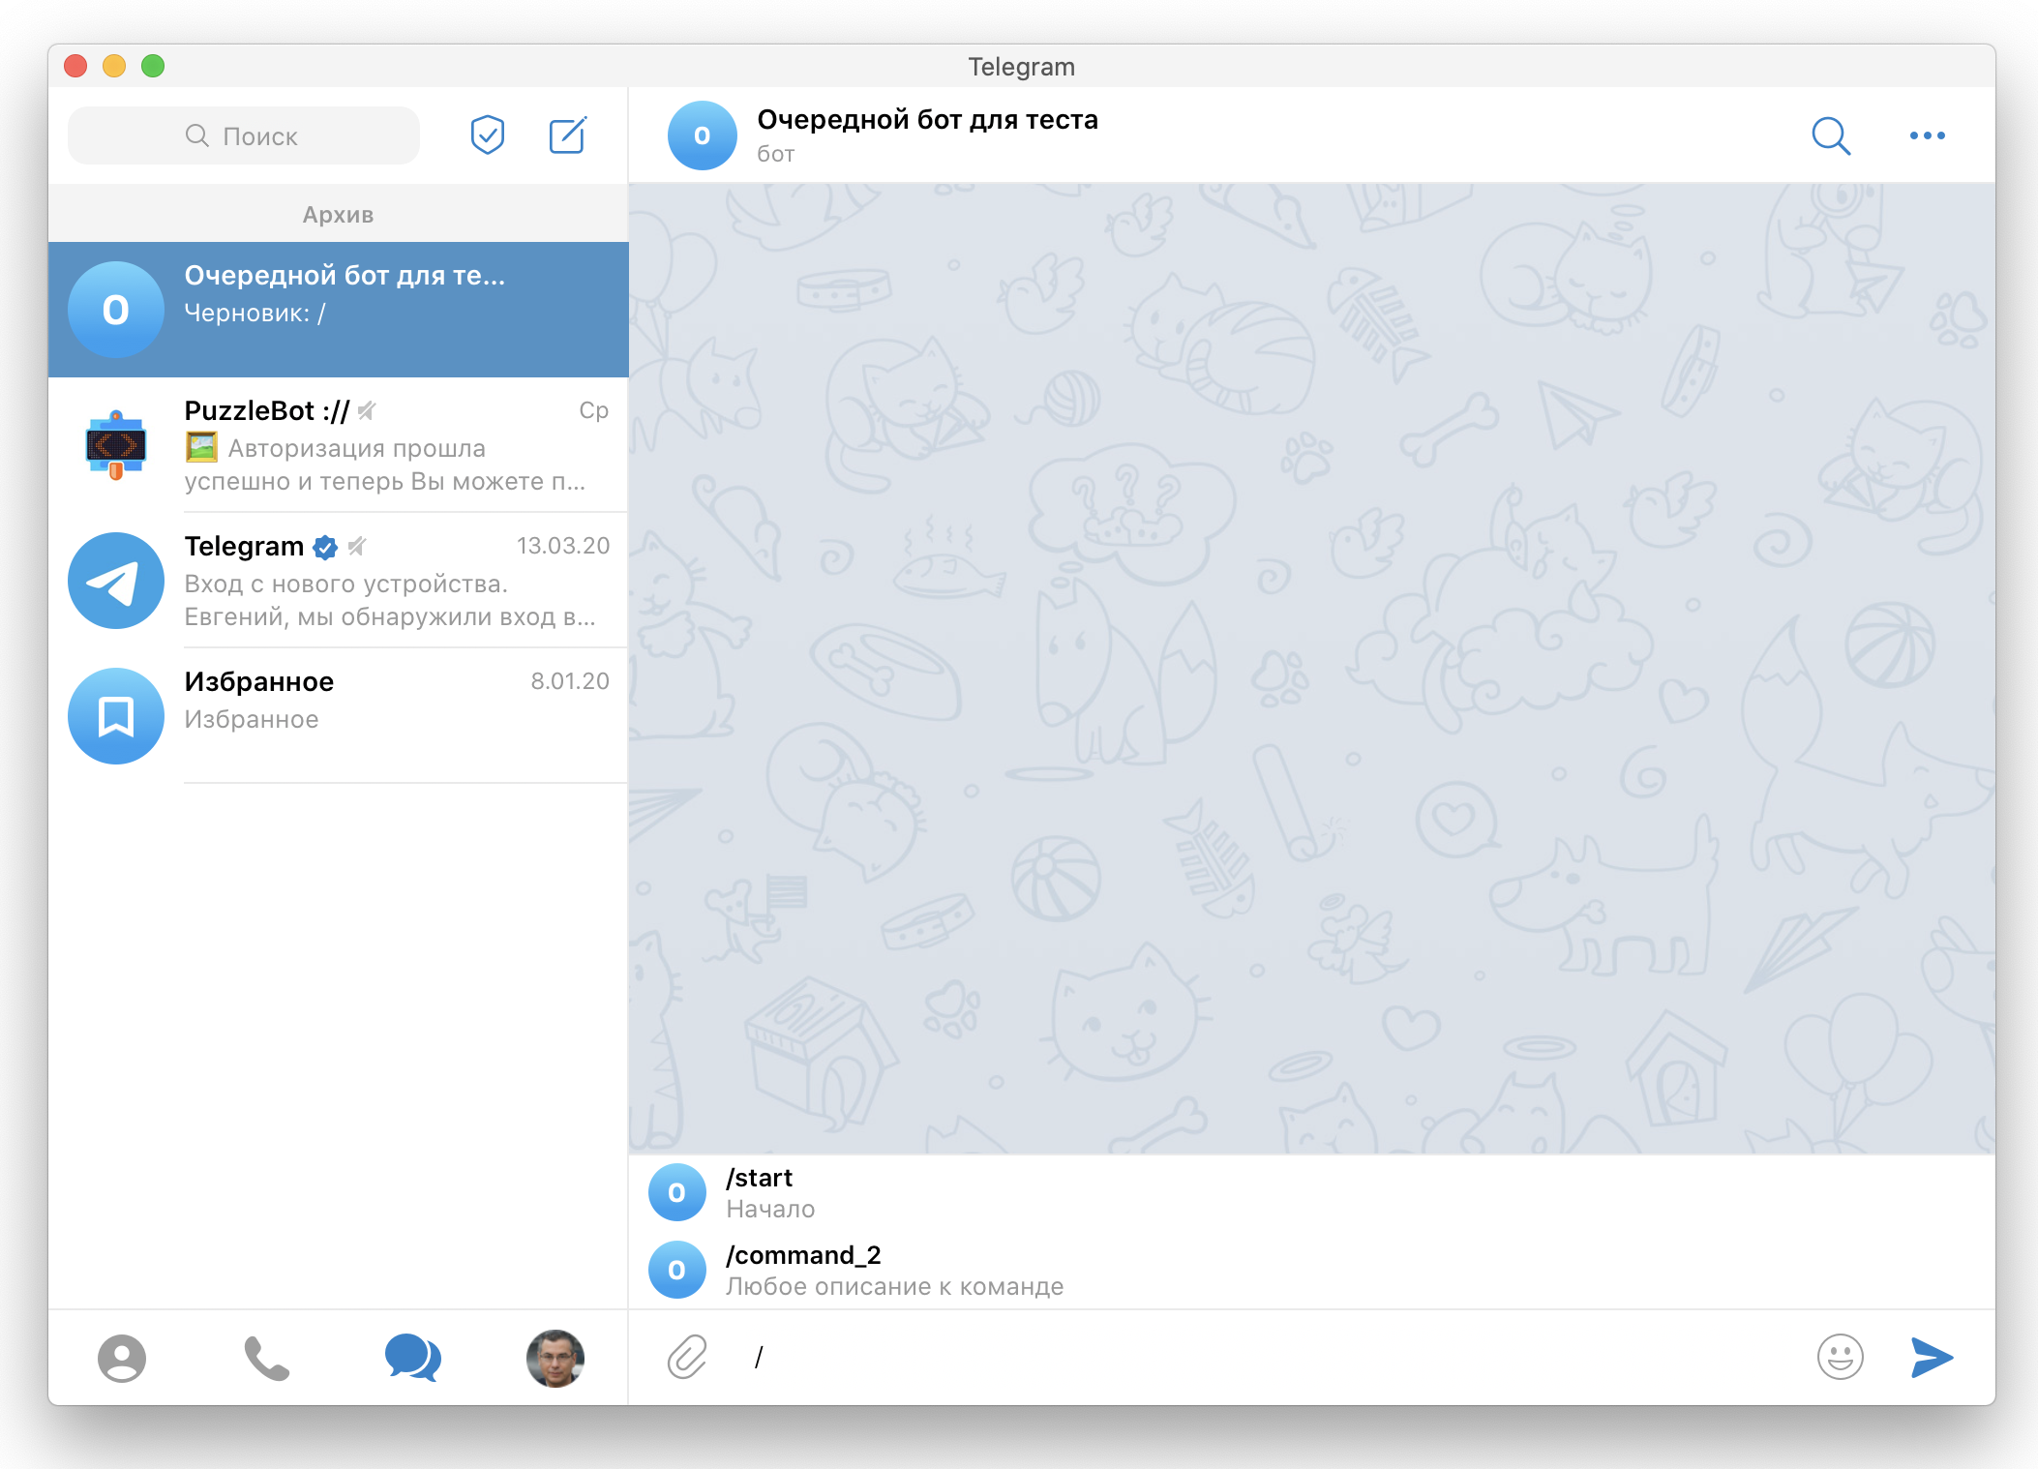The image size is (2038, 1469).
Task: Open the shield proxy settings icon
Action: pos(488,135)
